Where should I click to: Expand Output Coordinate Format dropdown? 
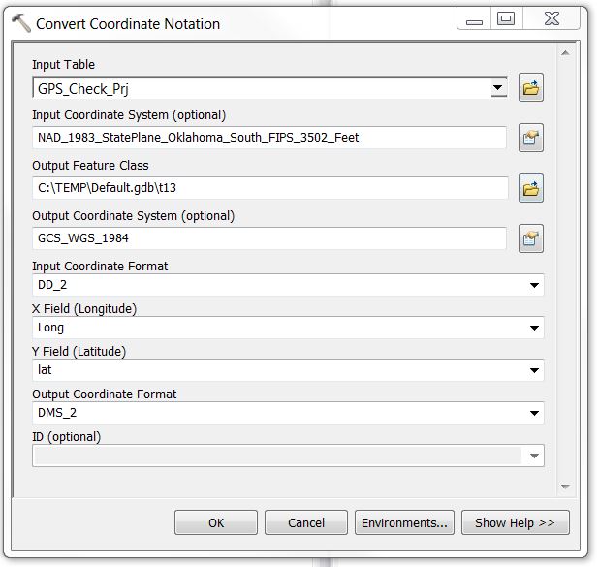pos(534,413)
